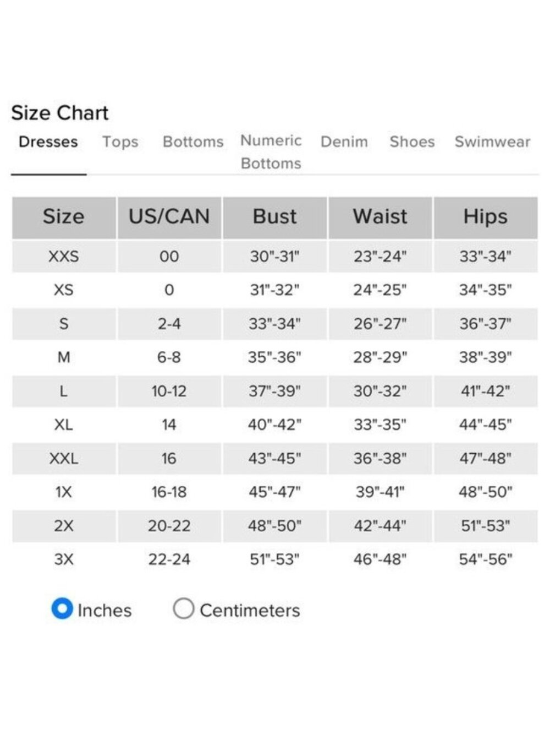Select the Inches radio button
Image resolution: width=550 pixels, height=734 pixels.
point(62,609)
